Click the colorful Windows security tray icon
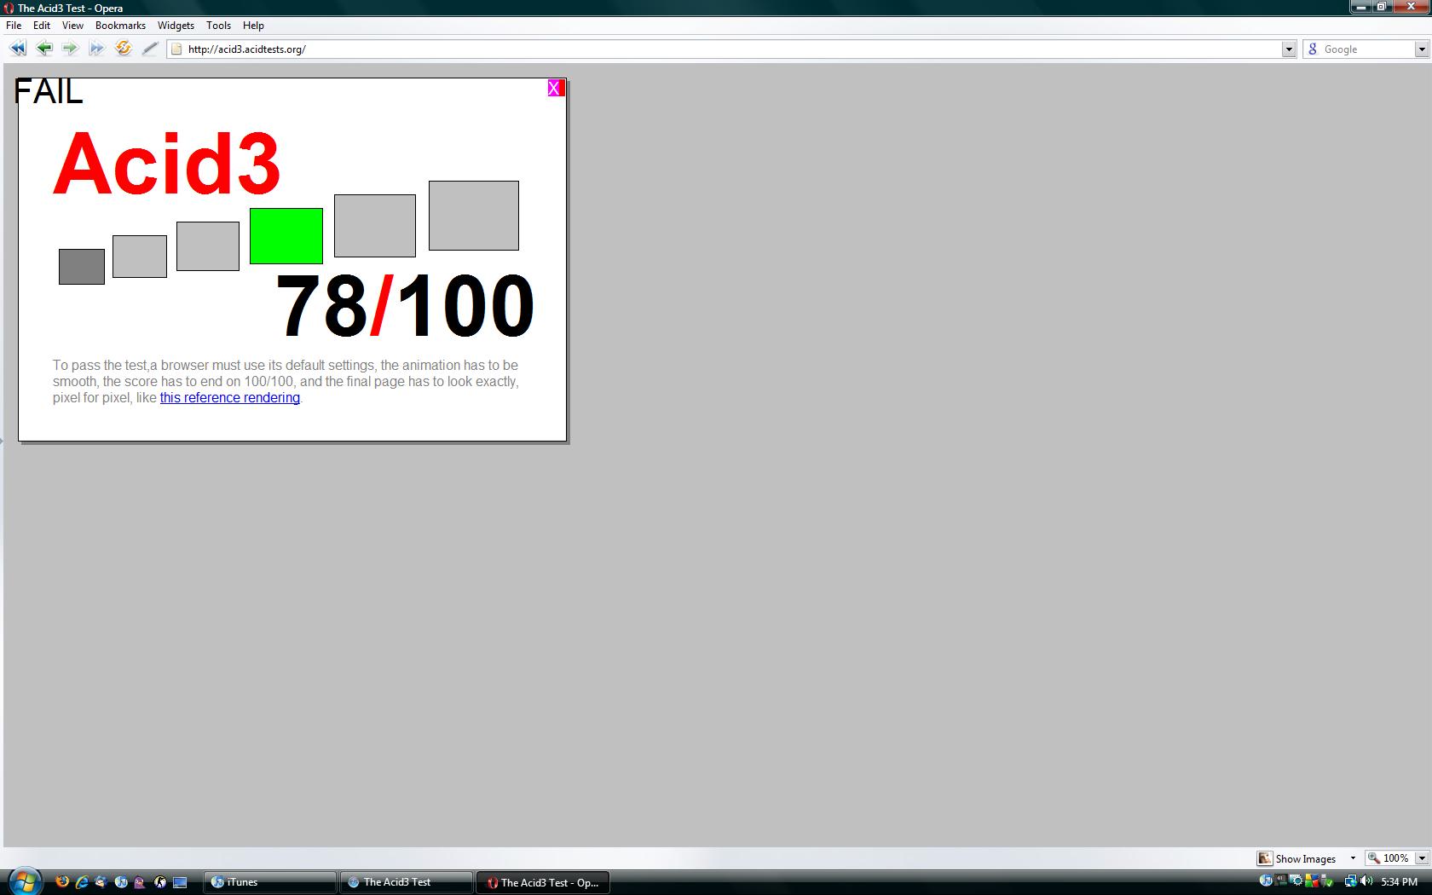 pyautogui.click(x=1312, y=880)
